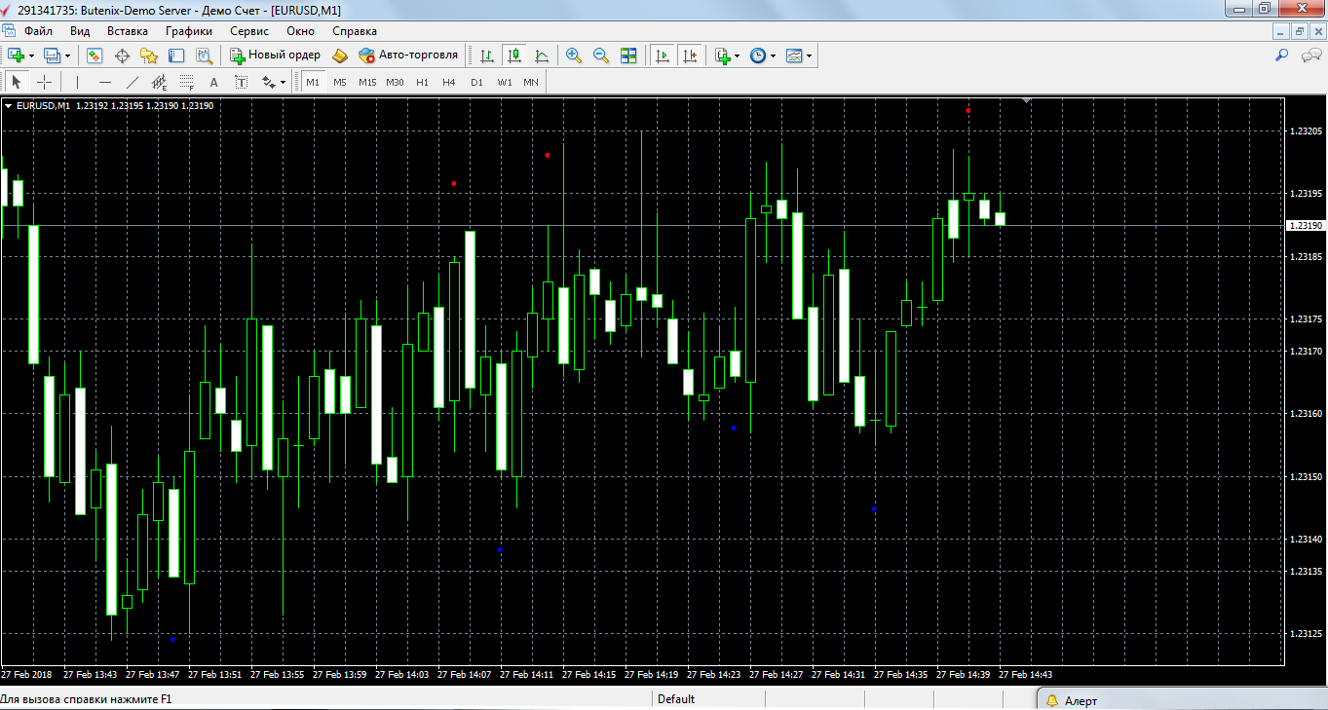Screen dimensions: 1328x710
Task: Open the Data Window crosshair-circle icon
Action: [x=123, y=56]
